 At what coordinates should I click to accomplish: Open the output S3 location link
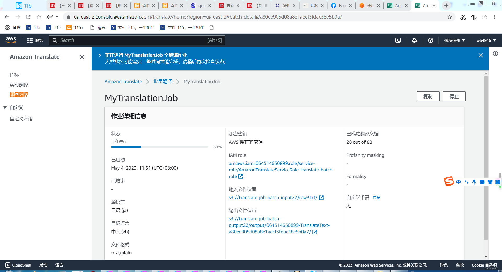coord(279,225)
